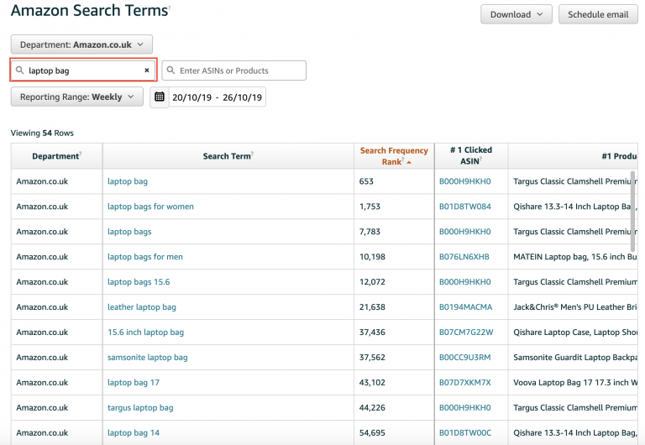Expand the Reporting Range Weekly dropdown
This screenshot has height=445, width=645.
pyautogui.click(x=77, y=97)
